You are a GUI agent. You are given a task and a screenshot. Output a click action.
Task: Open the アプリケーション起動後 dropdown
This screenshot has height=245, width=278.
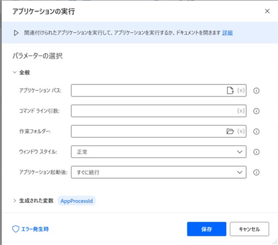(x=158, y=172)
